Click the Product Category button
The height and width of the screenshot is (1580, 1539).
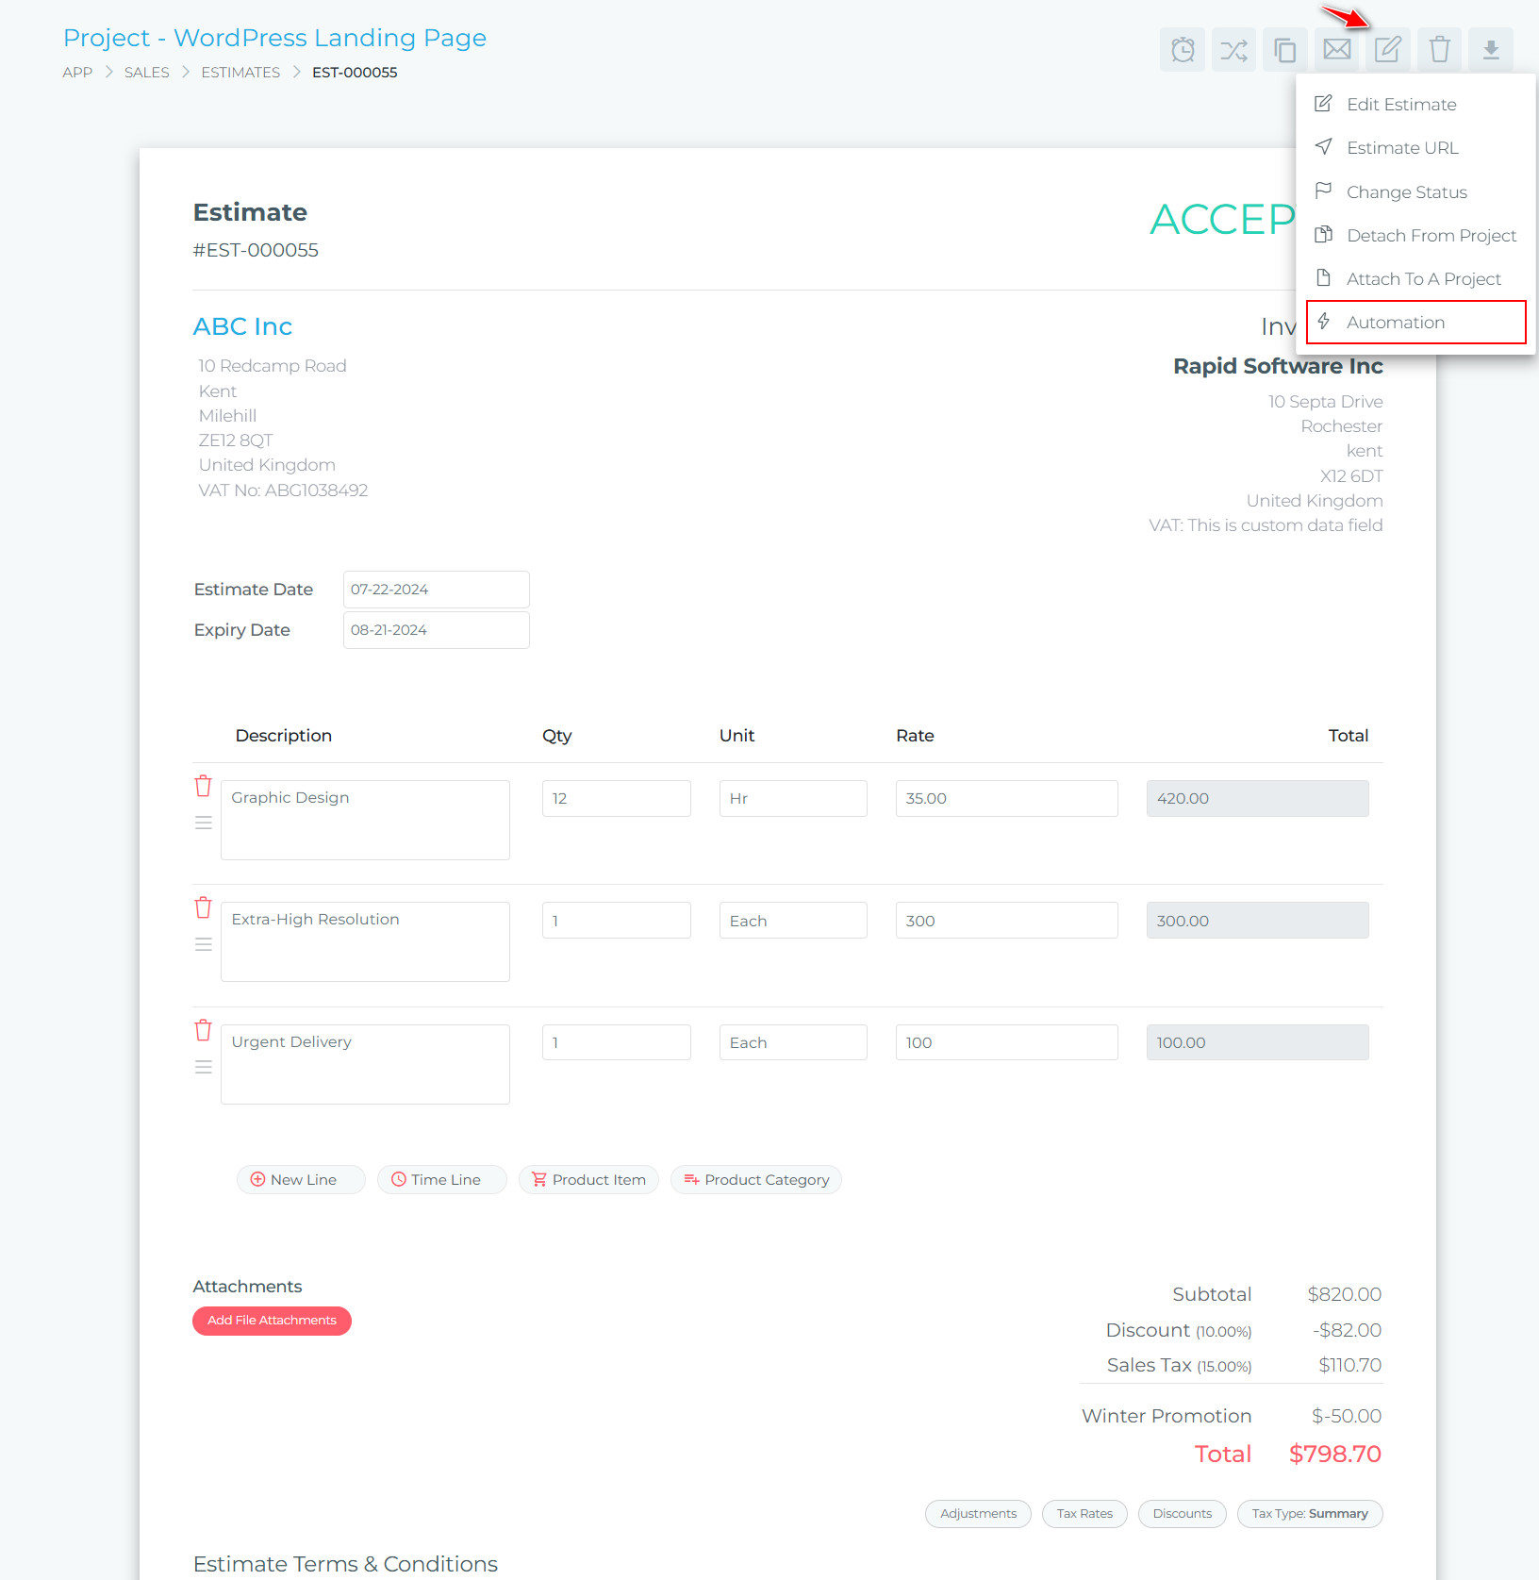click(x=756, y=1180)
